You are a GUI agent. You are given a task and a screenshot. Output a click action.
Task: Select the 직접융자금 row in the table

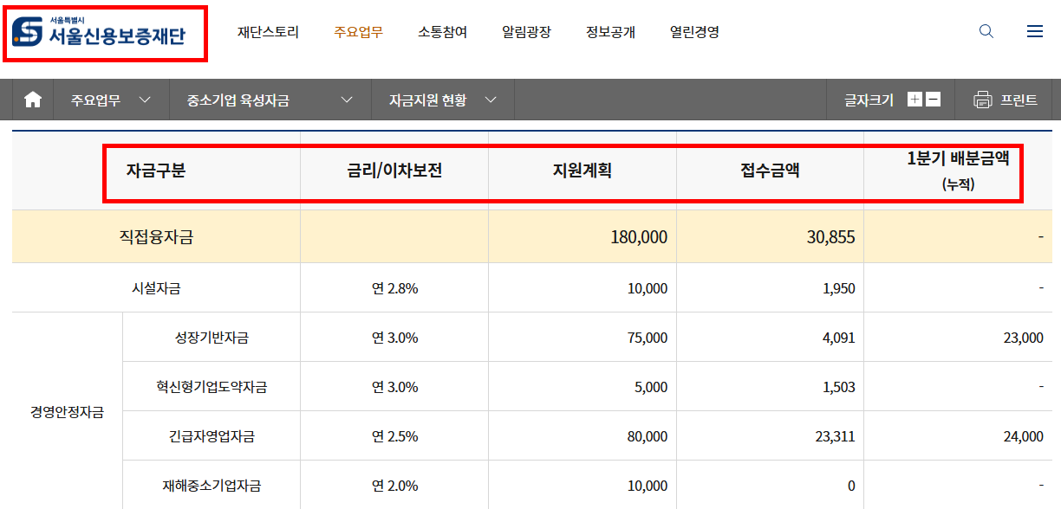(154, 236)
